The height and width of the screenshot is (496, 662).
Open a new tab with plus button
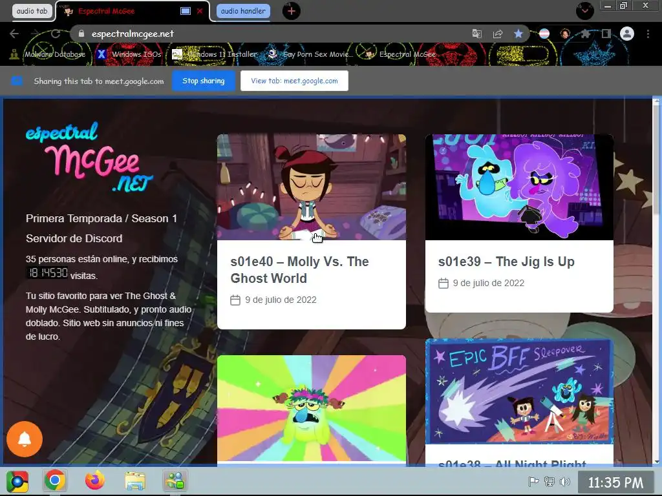[292, 11]
